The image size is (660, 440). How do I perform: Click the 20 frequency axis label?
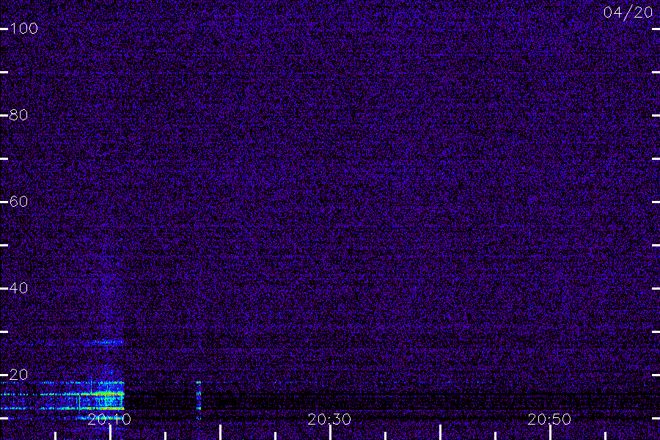pyautogui.click(x=18, y=374)
